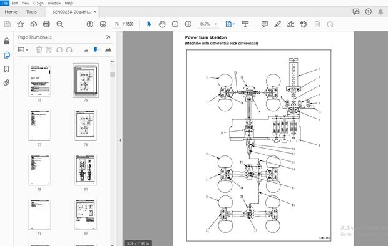Viewport: 388px width, 246px height.
Task: Collapse the navigation pane arrow
Action: pos(120,140)
